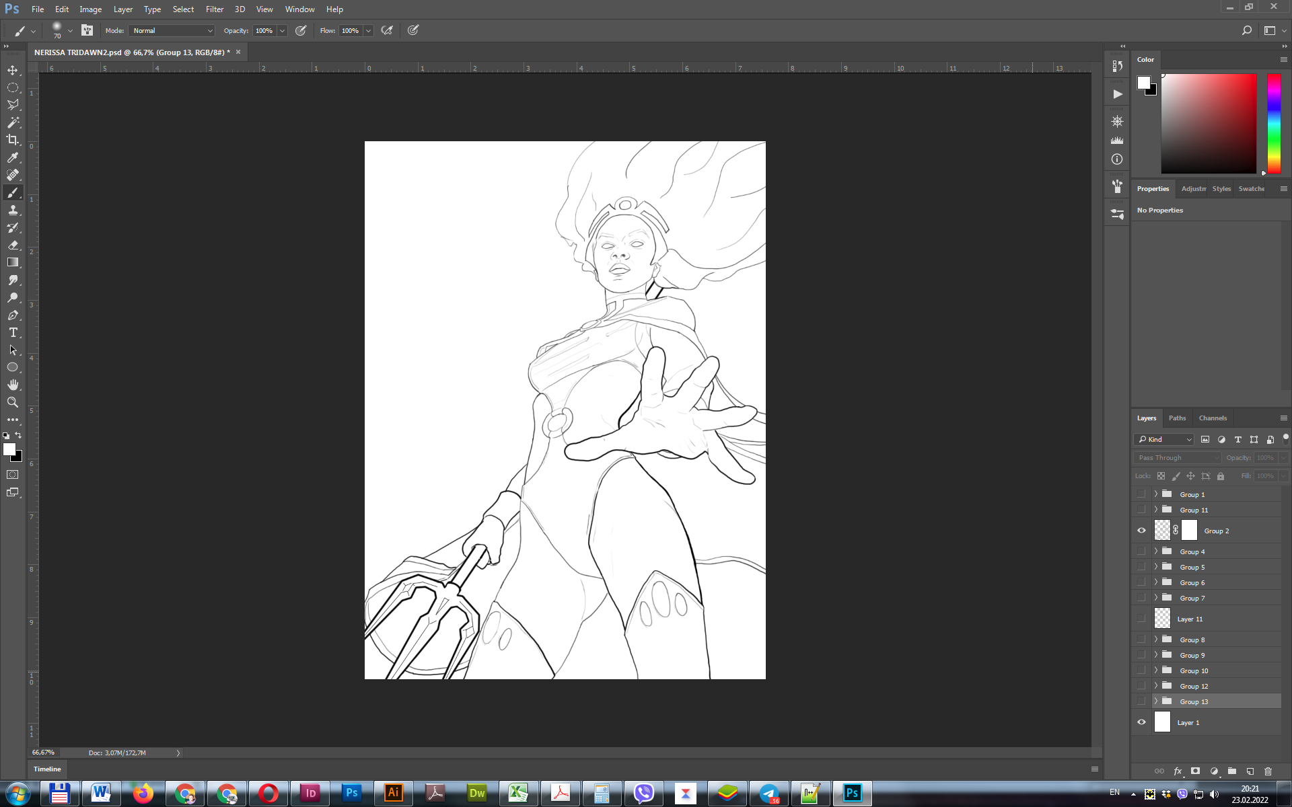Expand the Group 13 folder

pos(1156,701)
